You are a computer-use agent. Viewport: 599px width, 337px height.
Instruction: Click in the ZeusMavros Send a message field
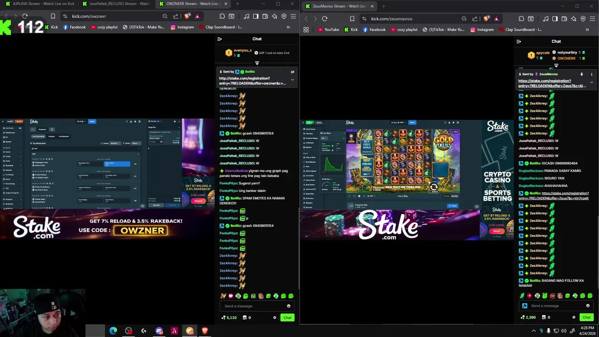[x=557, y=306]
